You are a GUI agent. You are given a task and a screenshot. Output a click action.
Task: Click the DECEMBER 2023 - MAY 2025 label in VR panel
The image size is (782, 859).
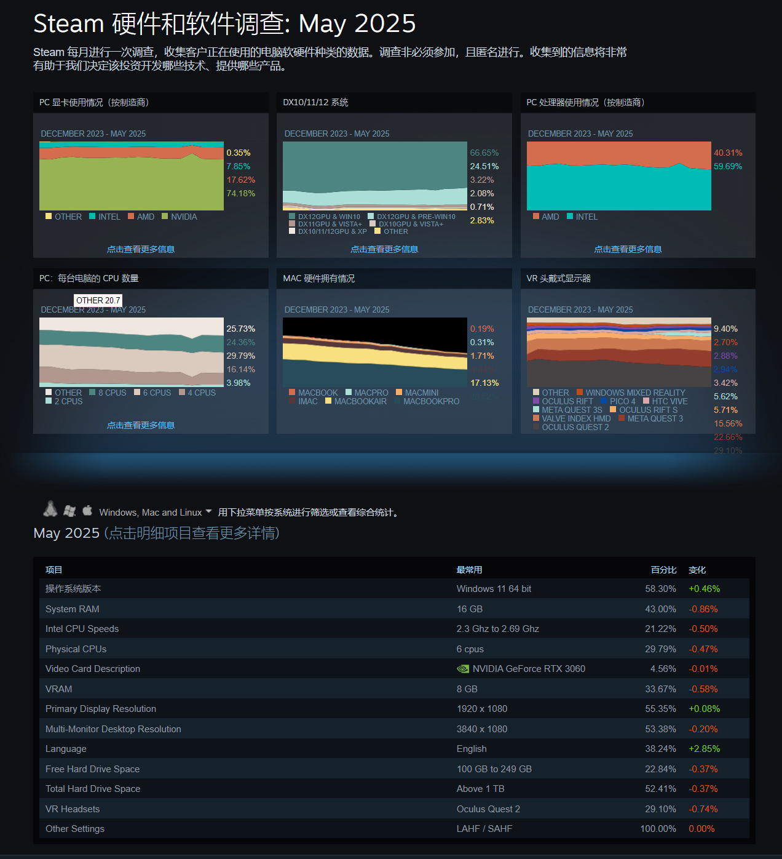tap(580, 310)
